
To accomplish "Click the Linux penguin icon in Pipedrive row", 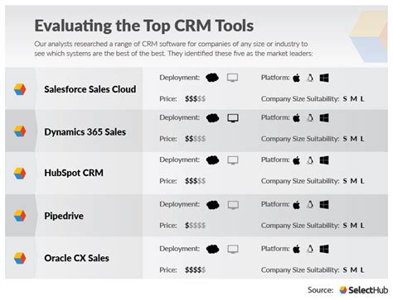I will pos(310,204).
